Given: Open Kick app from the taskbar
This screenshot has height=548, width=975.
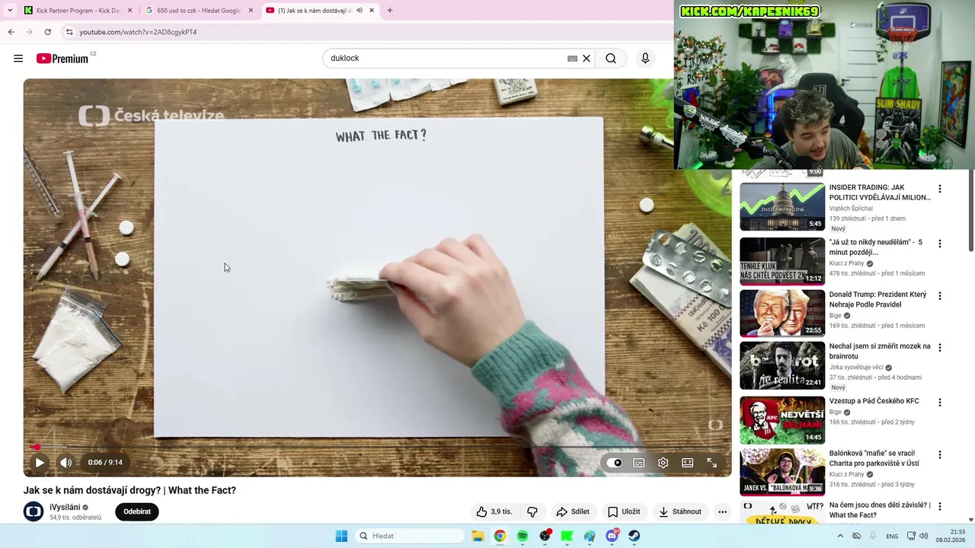Looking at the screenshot, I should pyautogui.click(x=567, y=536).
